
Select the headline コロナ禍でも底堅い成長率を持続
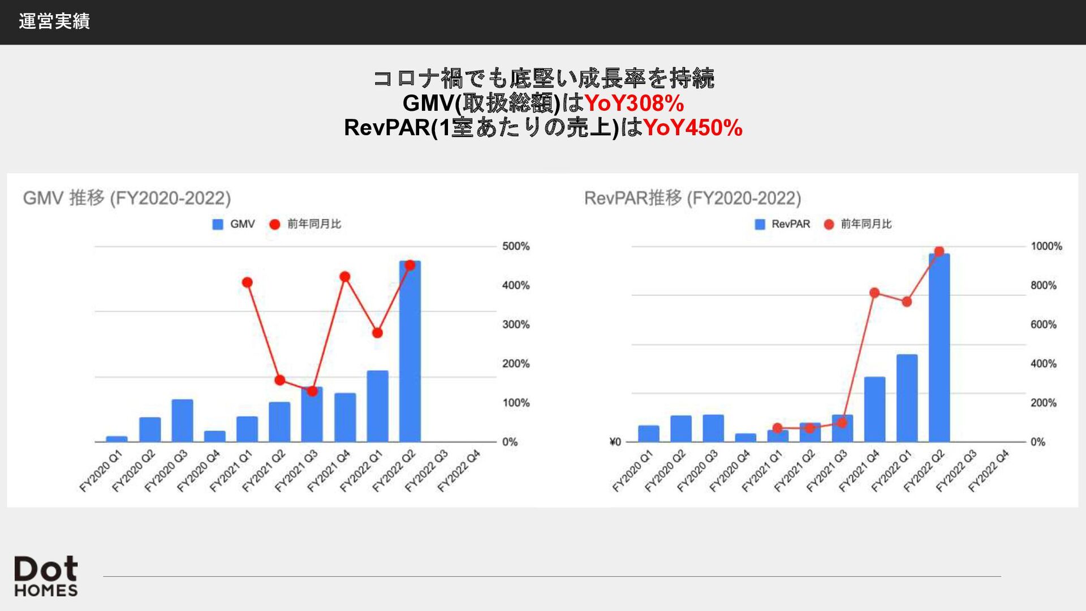point(544,78)
